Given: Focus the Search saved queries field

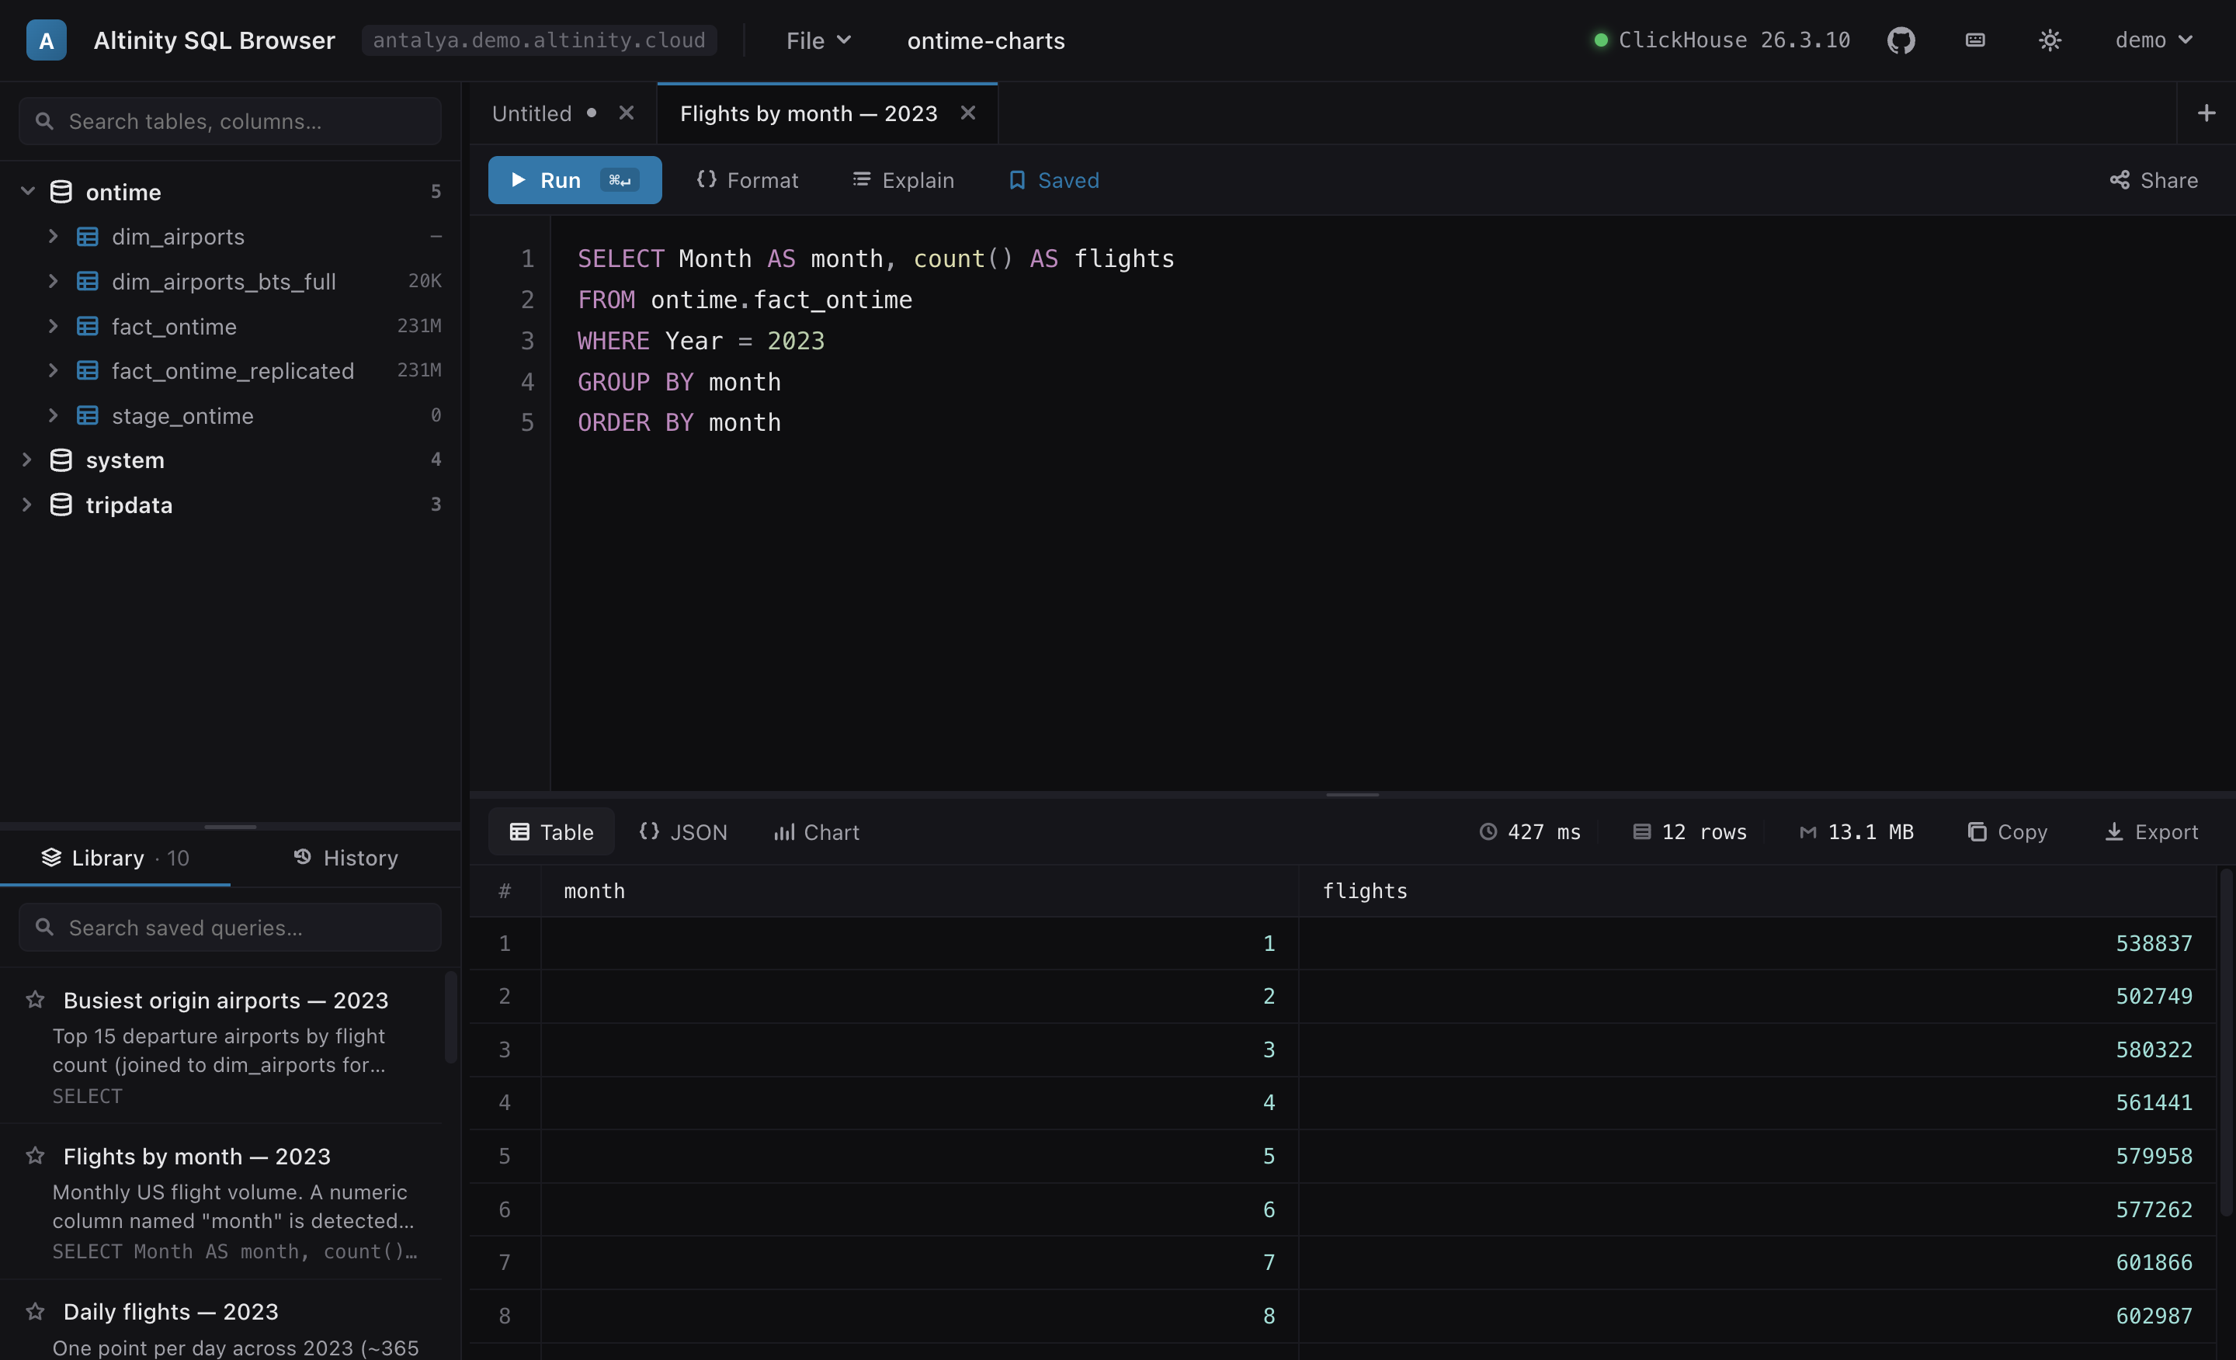Looking at the screenshot, I should tap(230, 927).
